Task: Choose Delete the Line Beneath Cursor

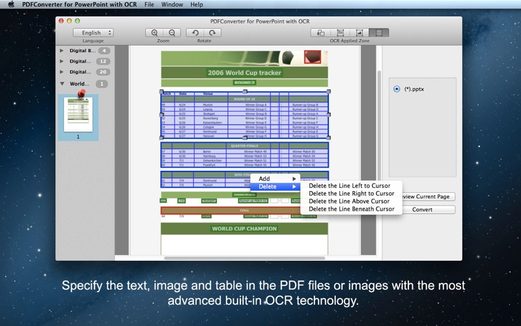Action: 351,209
